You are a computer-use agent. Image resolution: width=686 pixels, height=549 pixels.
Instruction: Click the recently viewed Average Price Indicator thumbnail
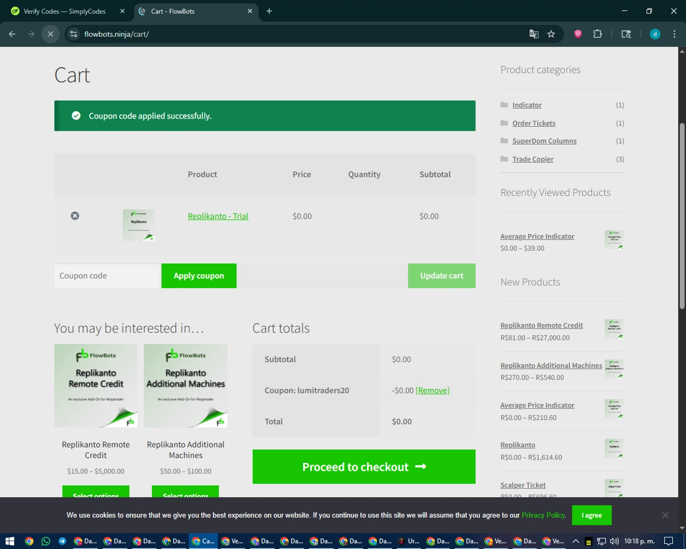point(614,240)
